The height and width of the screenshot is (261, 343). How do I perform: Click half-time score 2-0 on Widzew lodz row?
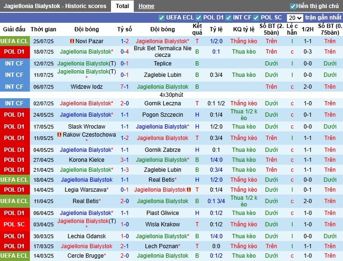[x=307, y=87]
